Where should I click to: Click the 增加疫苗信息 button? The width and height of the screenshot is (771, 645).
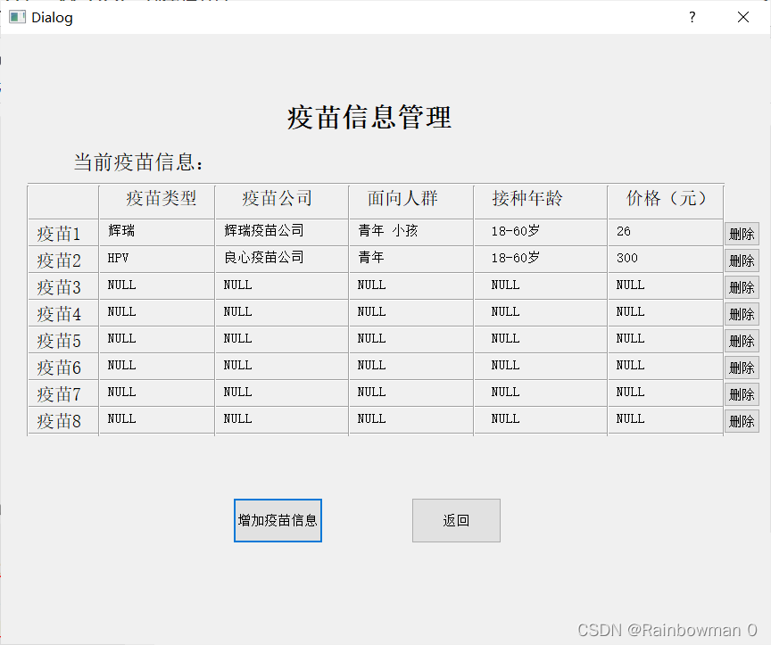pyautogui.click(x=278, y=520)
